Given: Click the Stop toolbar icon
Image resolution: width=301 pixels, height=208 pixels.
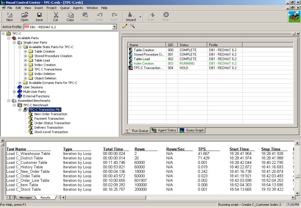Looking at the screenshot, I should click(x=166, y=16).
